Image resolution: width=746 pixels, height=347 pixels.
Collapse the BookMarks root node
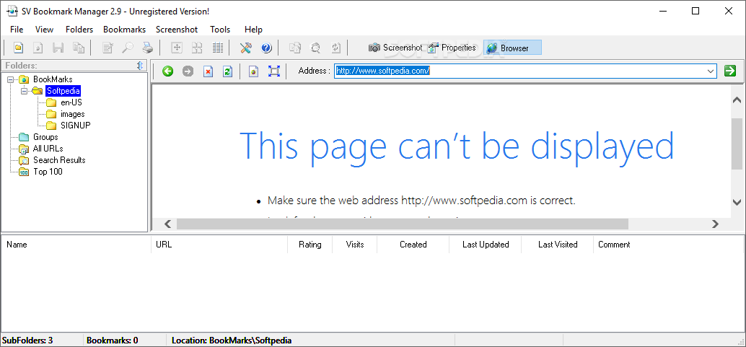click(x=11, y=79)
